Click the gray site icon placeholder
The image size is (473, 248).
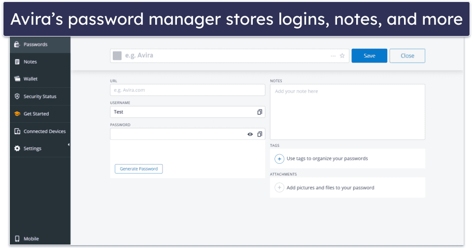point(117,56)
